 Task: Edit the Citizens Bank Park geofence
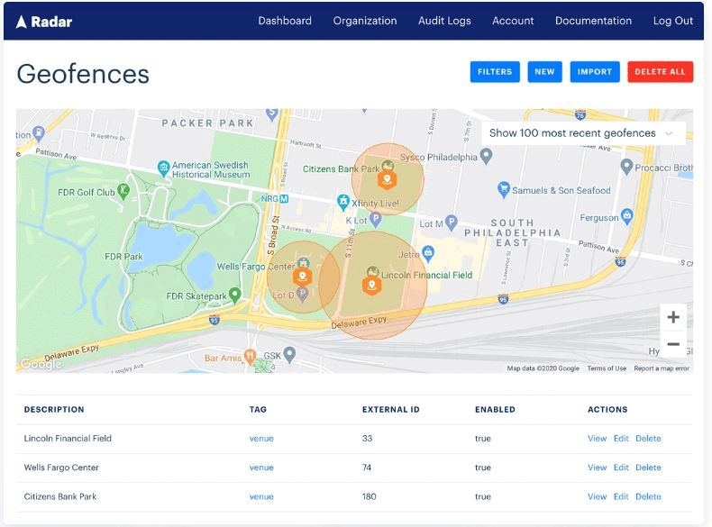click(621, 496)
